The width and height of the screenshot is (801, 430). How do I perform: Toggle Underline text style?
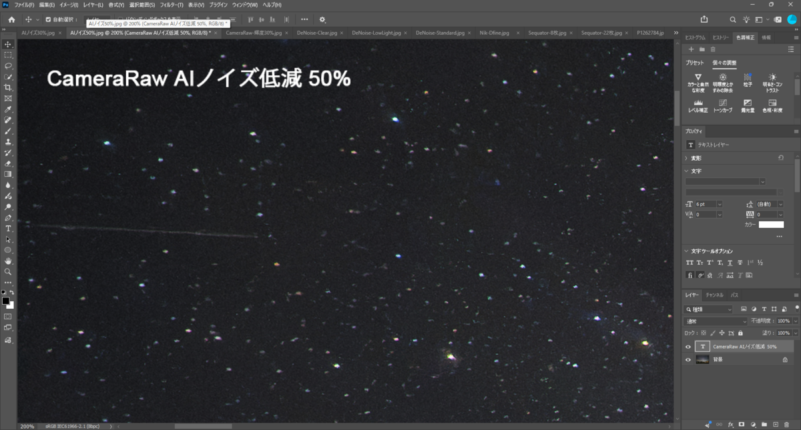(x=730, y=263)
